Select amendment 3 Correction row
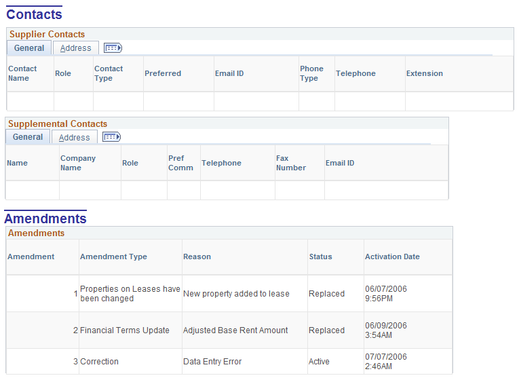 coord(229,362)
